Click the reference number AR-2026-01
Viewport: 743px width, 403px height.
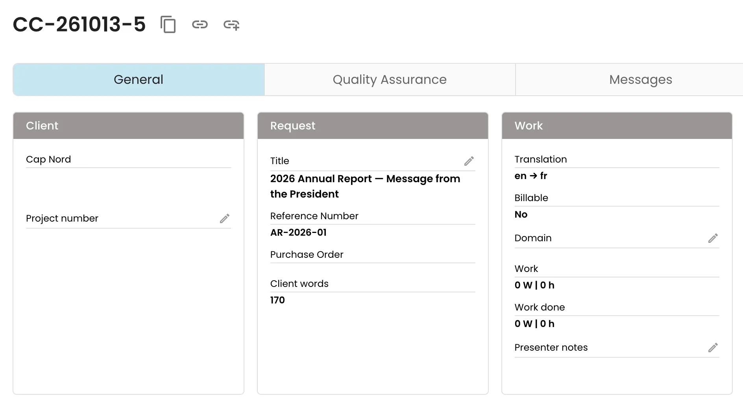(298, 233)
